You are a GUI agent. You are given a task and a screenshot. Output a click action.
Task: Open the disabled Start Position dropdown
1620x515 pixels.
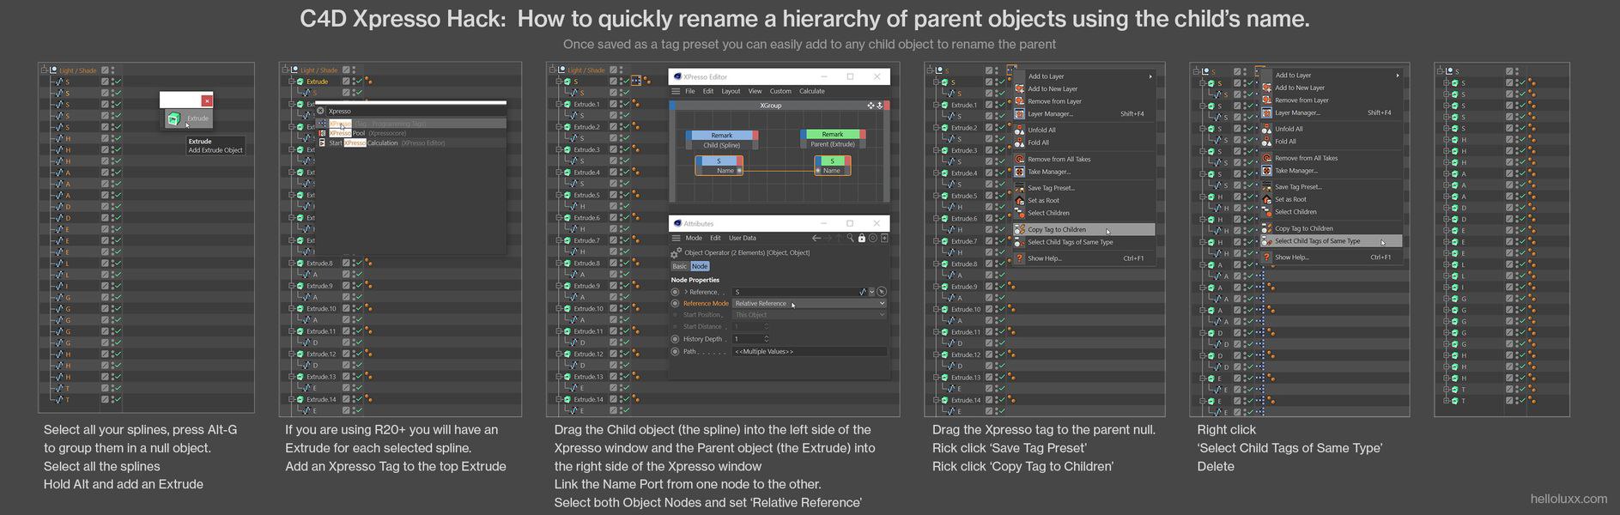pyautogui.click(x=810, y=315)
